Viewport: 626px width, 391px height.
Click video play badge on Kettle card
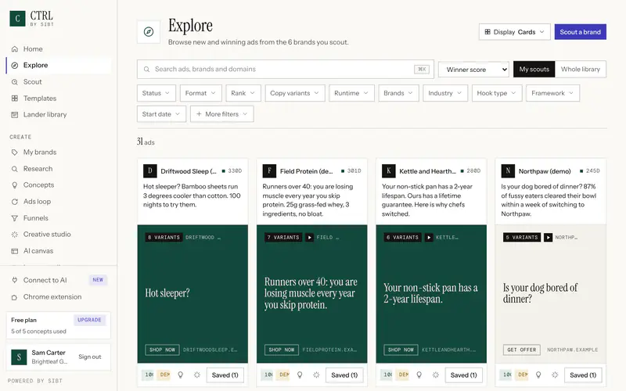click(x=429, y=238)
